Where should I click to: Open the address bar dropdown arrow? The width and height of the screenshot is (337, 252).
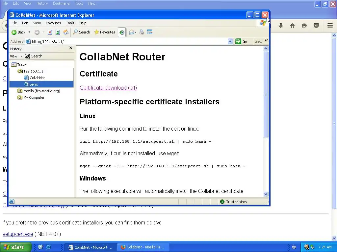(230, 41)
